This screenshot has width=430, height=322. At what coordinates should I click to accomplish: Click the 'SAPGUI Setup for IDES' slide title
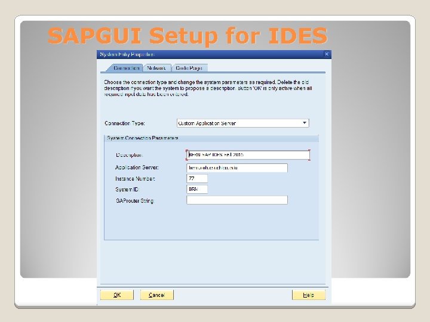click(x=188, y=35)
